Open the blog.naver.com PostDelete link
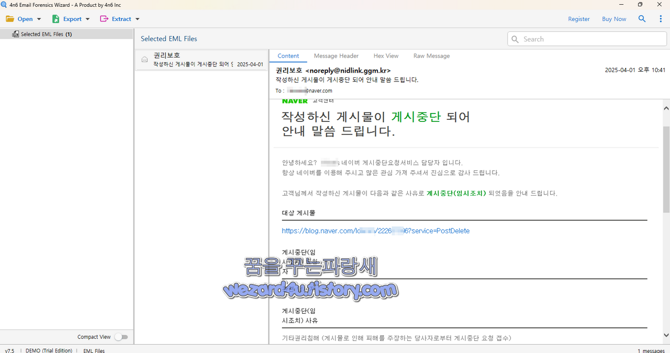 375,231
